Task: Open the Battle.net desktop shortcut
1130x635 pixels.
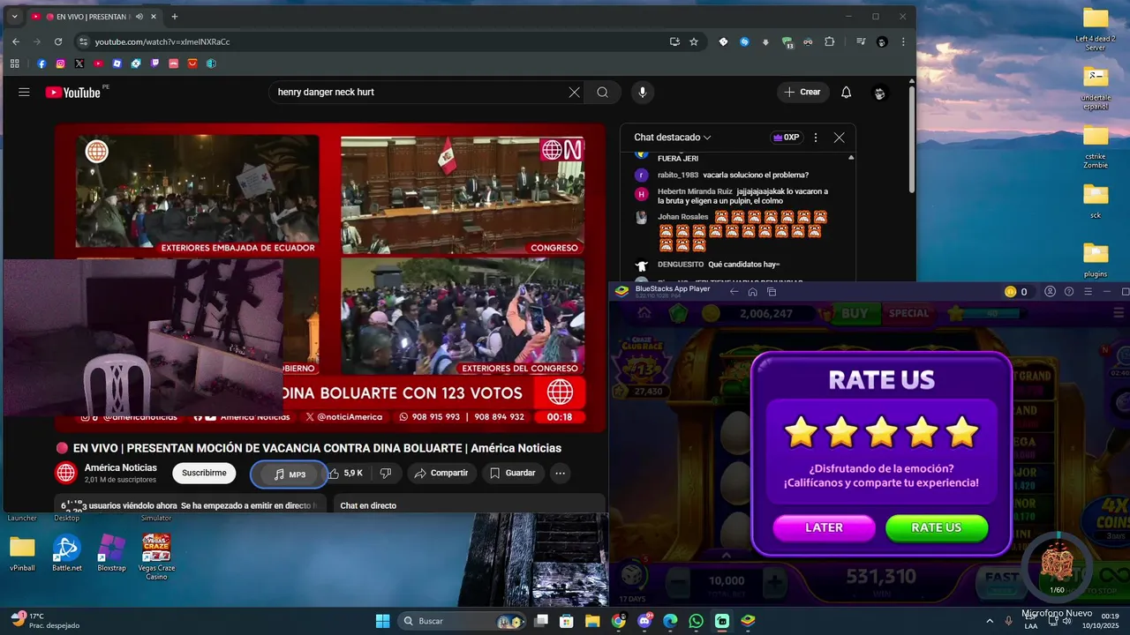Action: [x=66, y=554]
